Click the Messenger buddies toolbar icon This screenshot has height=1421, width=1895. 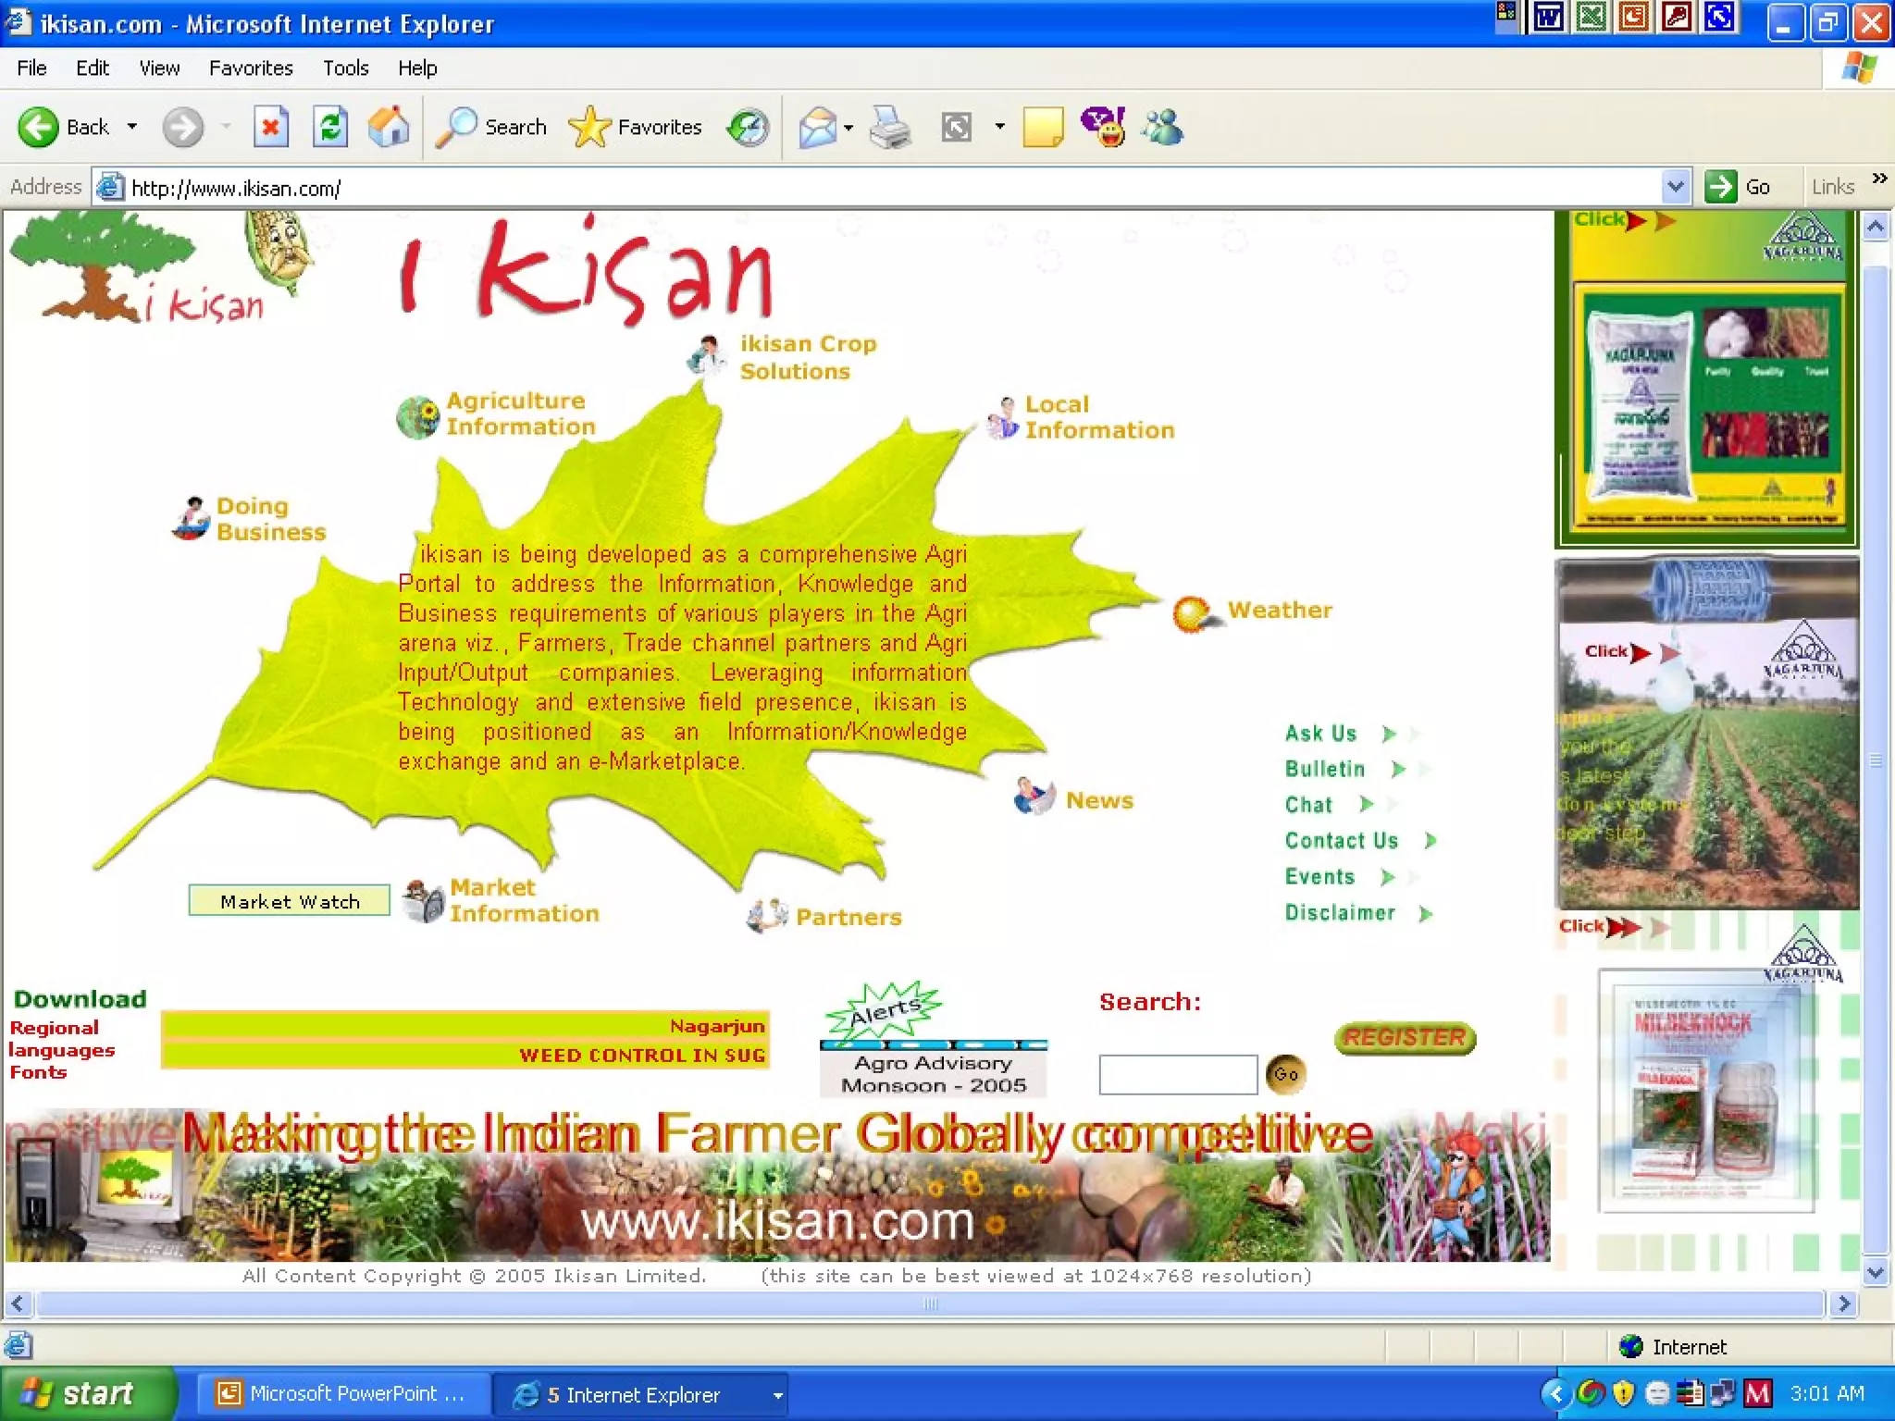pyautogui.click(x=1162, y=127)
